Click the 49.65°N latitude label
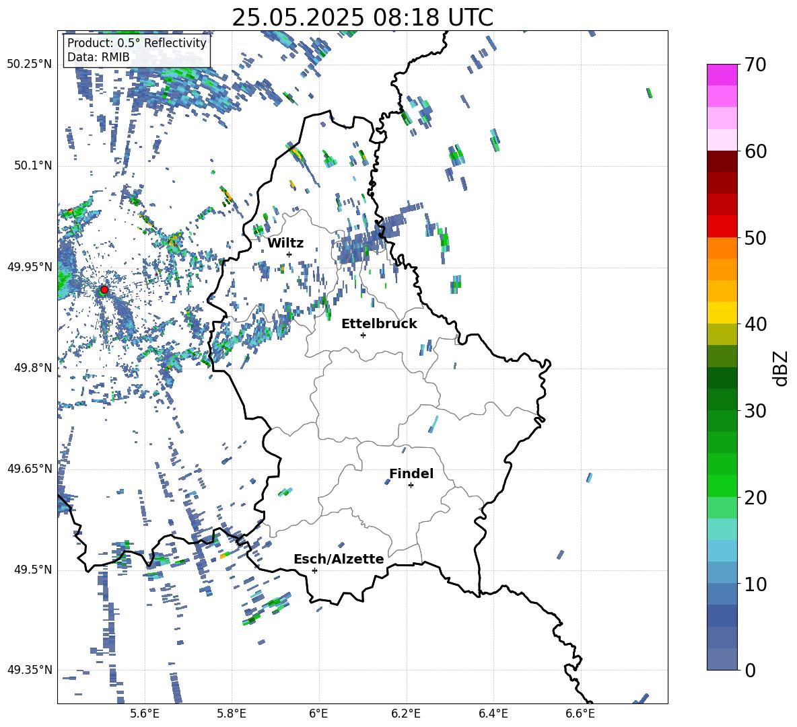Screen dimensions: 797x727 (30, 468)
